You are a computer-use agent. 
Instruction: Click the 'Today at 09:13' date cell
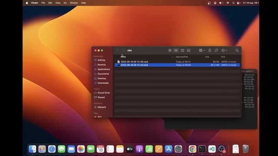[x=183, y=62]
